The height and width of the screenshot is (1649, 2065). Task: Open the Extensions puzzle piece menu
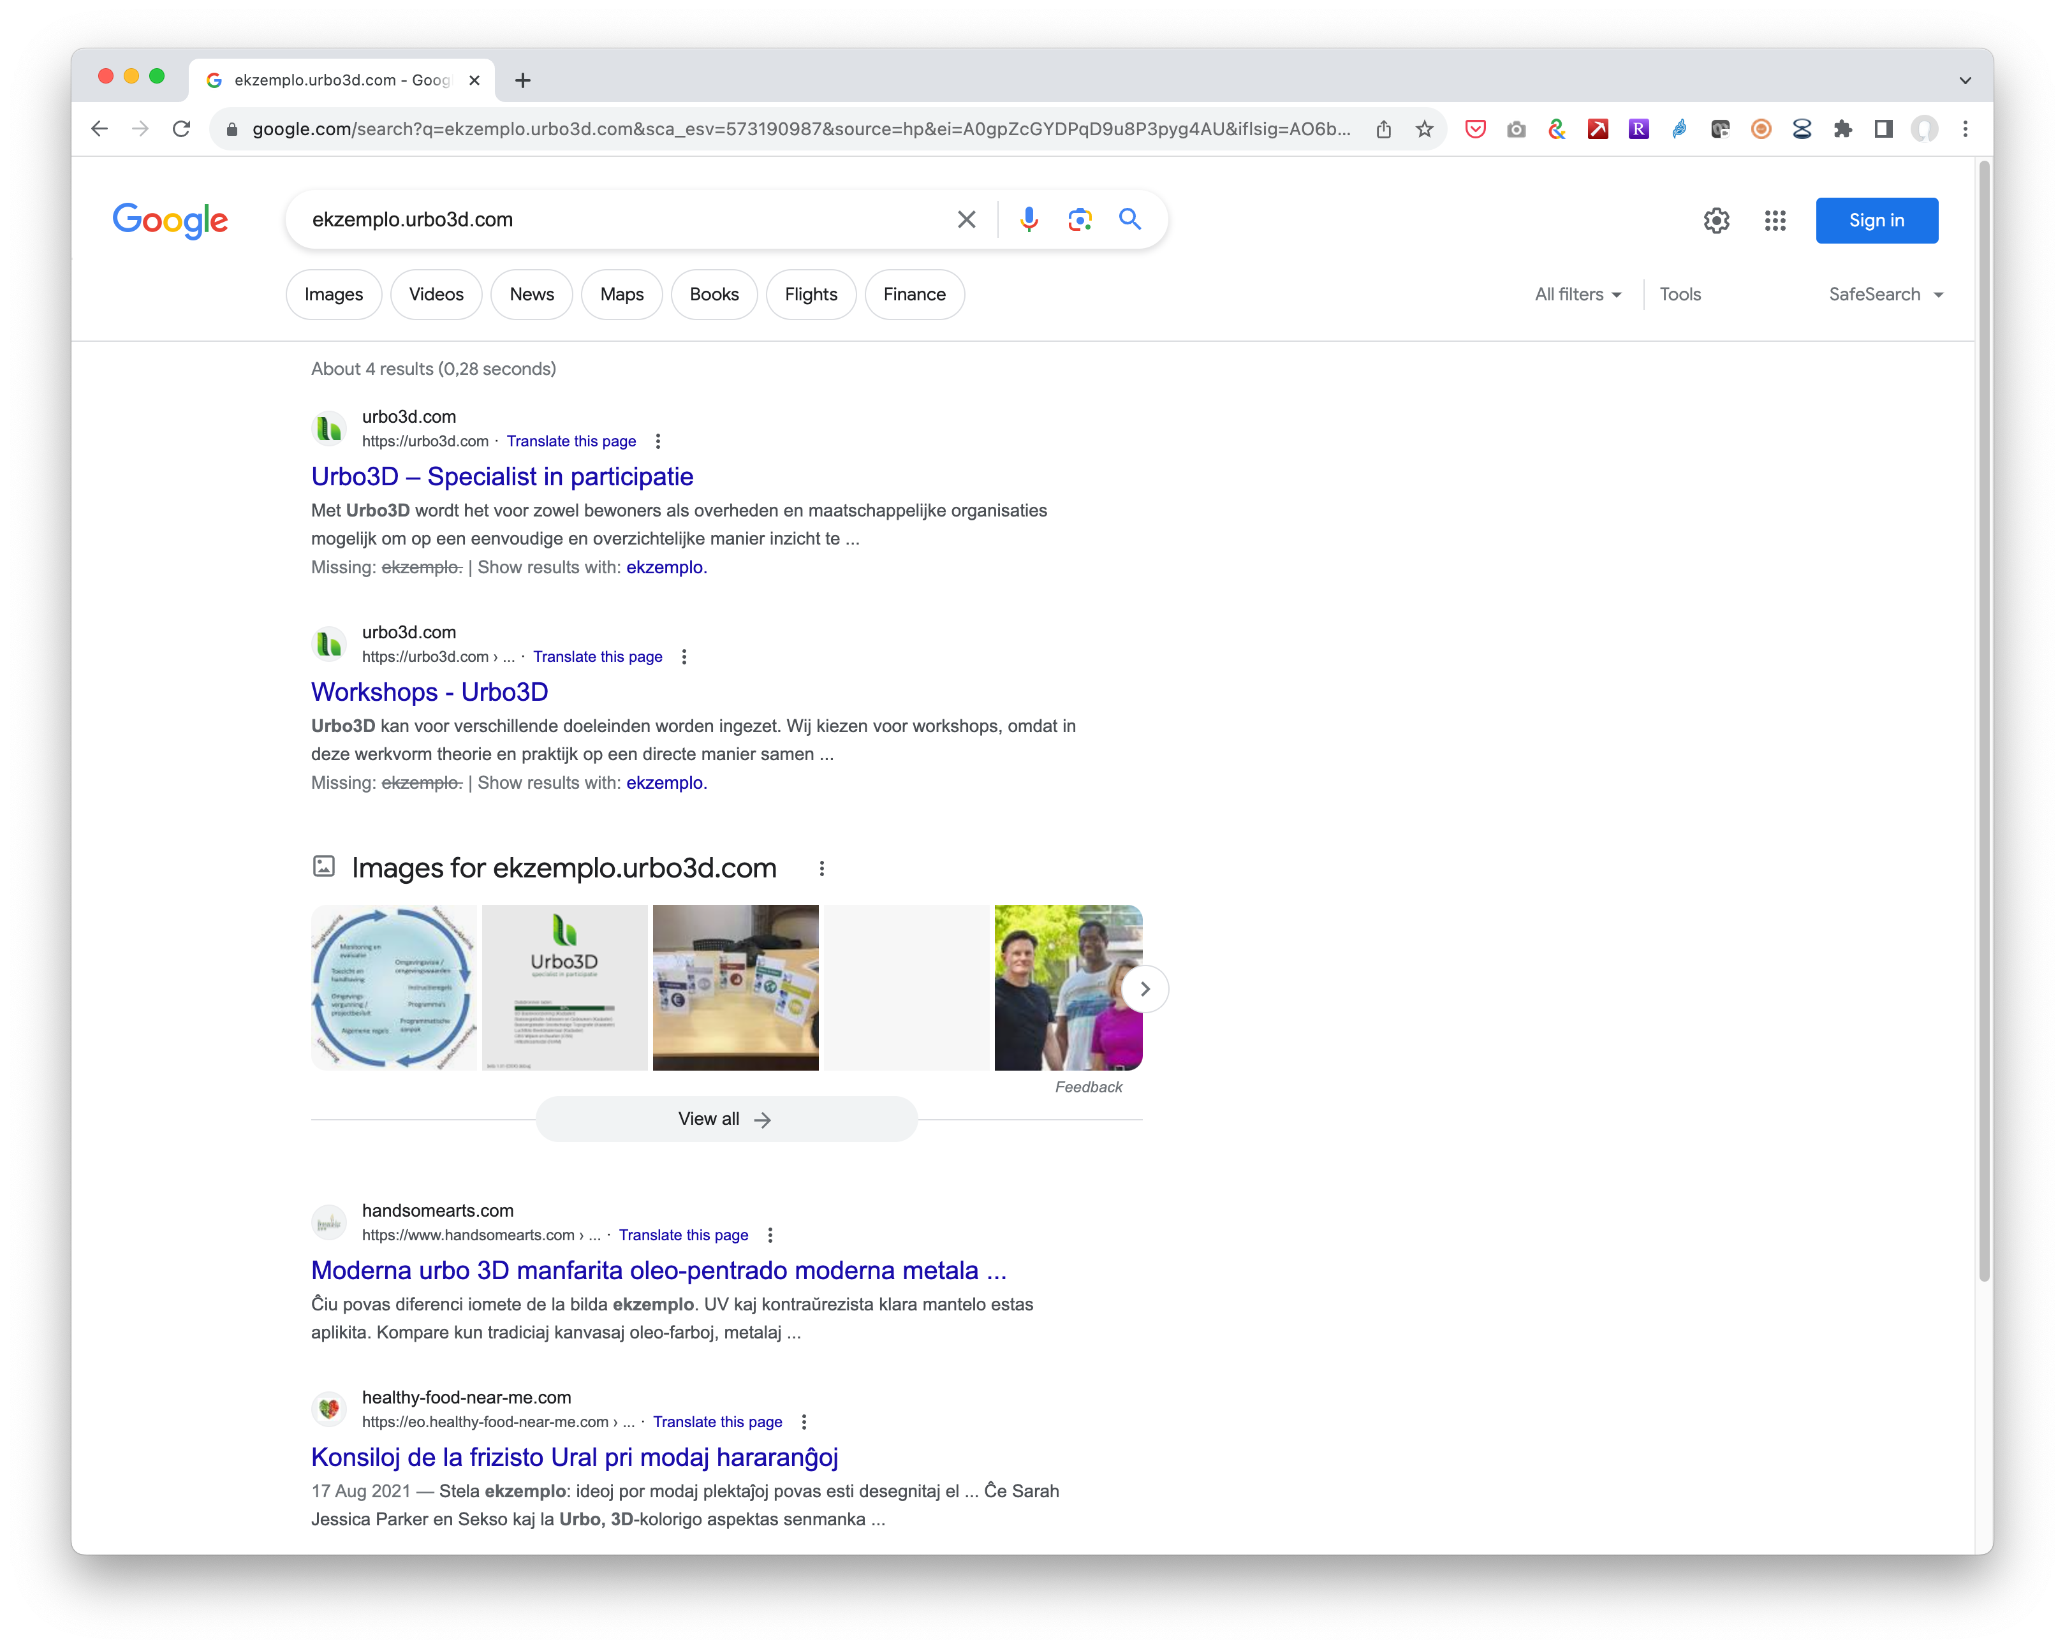(1843, 128)
